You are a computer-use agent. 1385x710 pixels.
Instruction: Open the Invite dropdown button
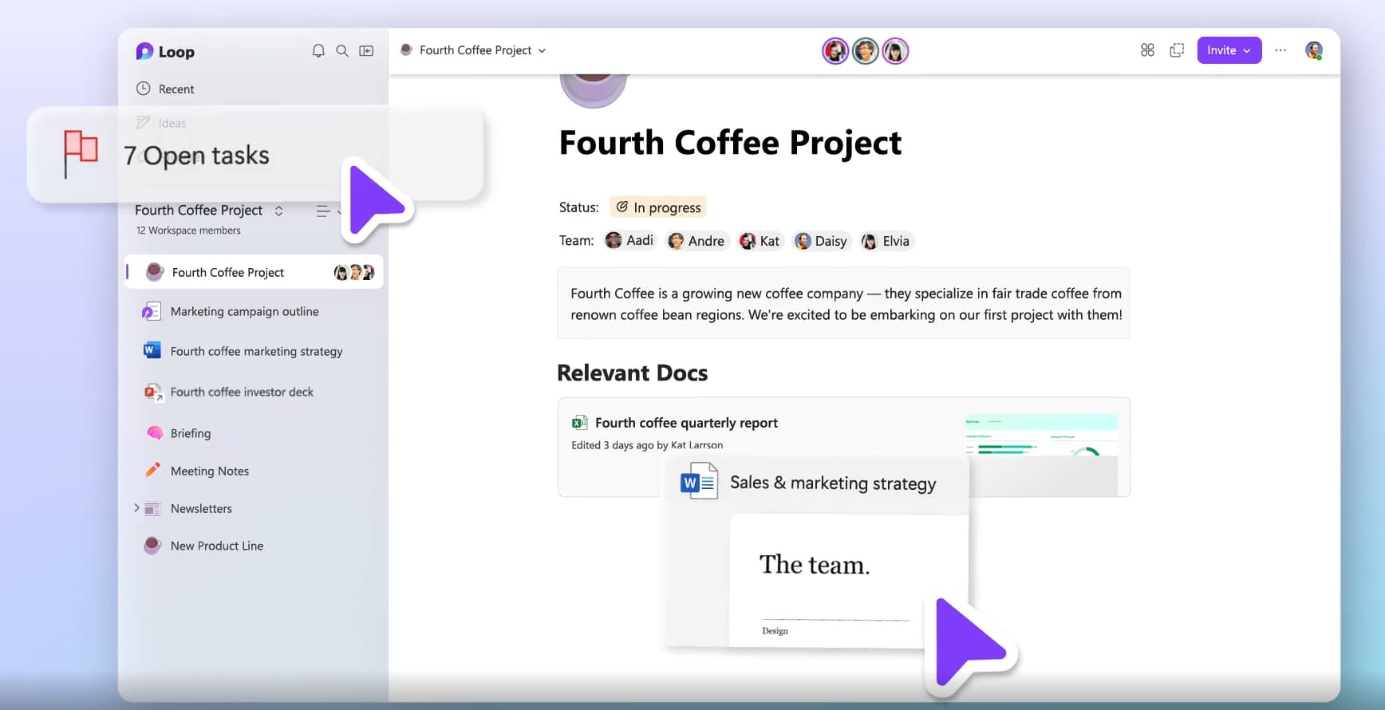tap(1229, 50)
